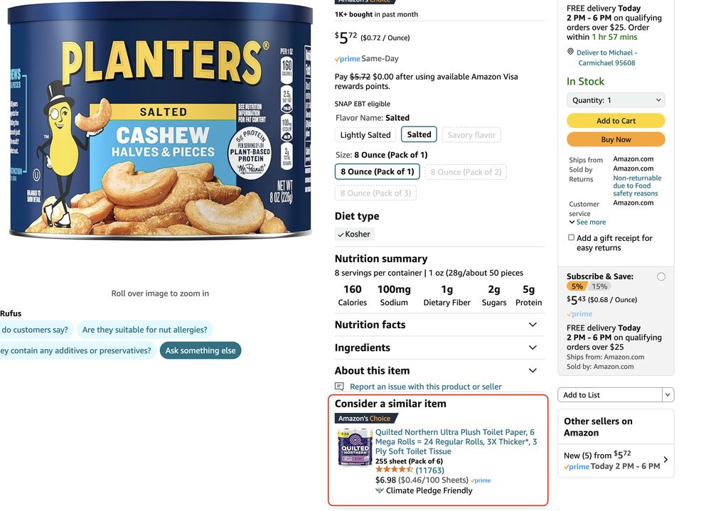Click the Buy Now button
This screenshot has height=511, width=711.
(616, 139)
